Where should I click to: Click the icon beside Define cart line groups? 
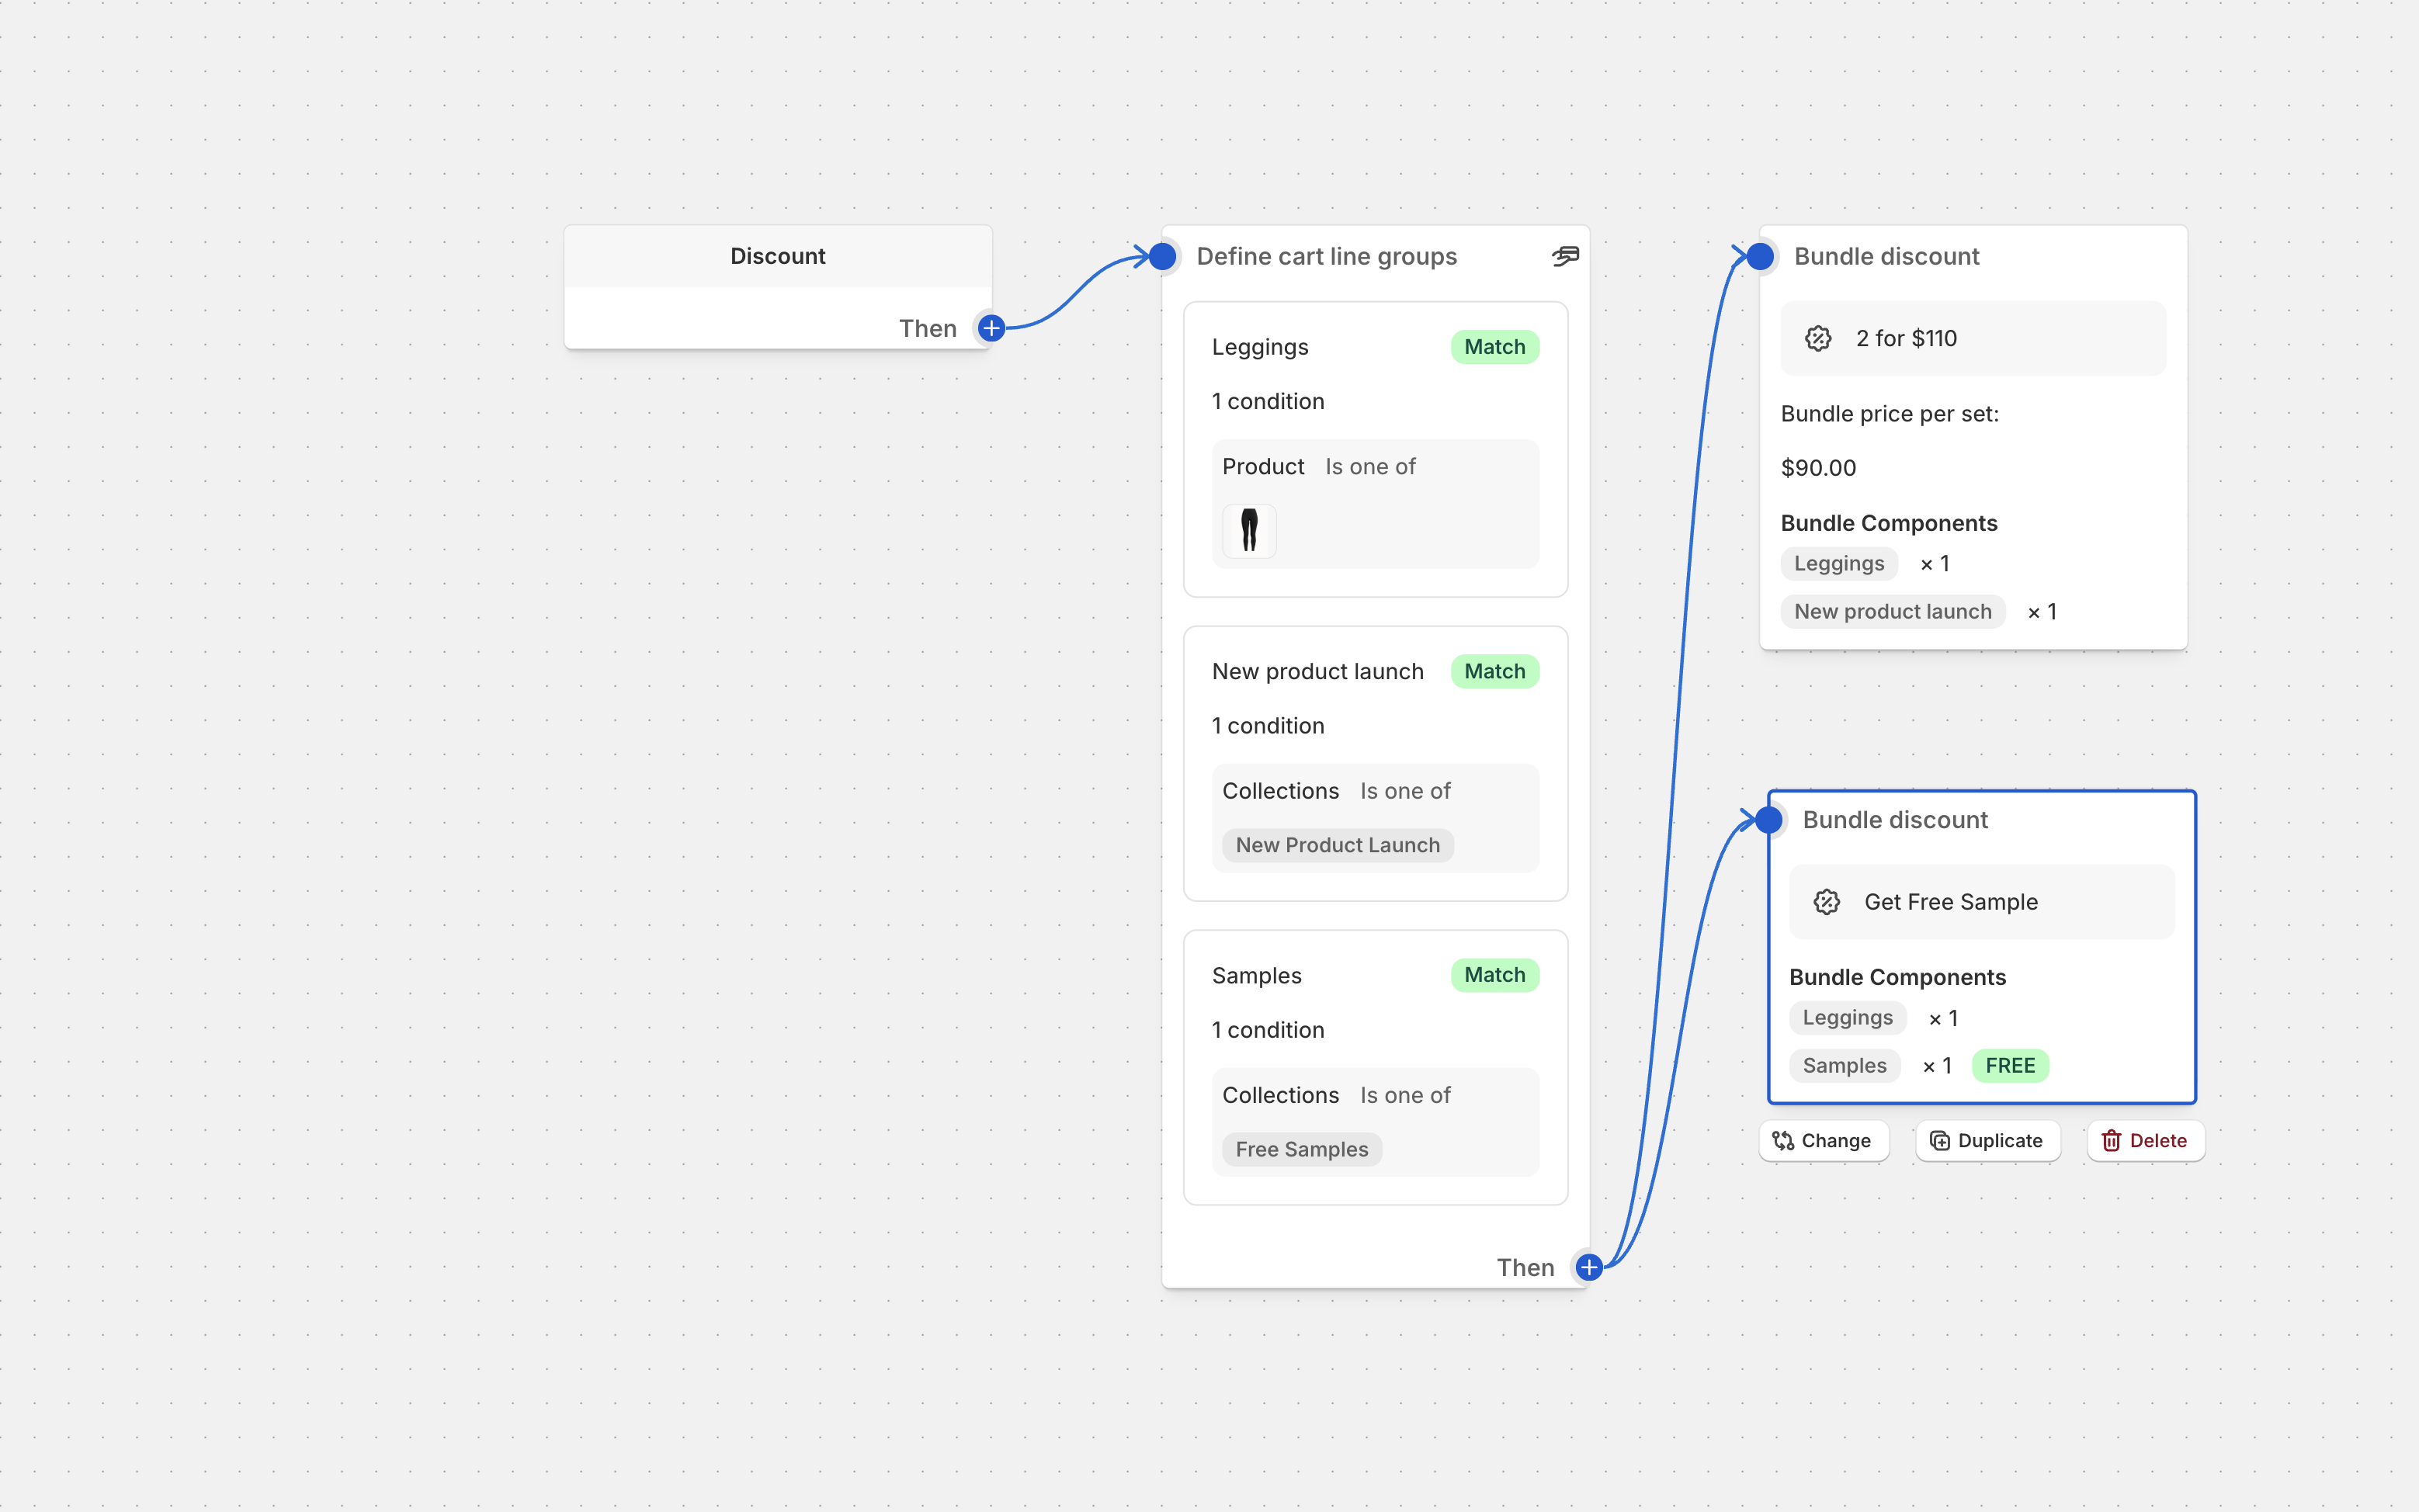[1565, 256]
